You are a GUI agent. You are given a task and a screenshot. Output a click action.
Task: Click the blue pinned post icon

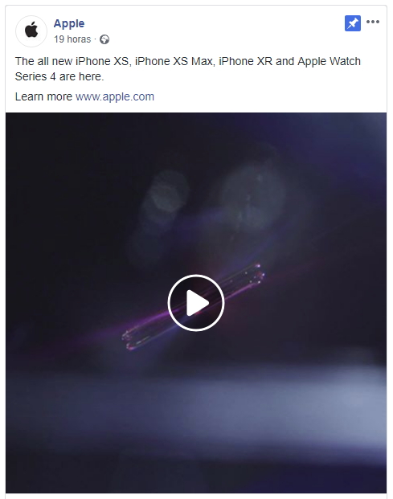353,23
